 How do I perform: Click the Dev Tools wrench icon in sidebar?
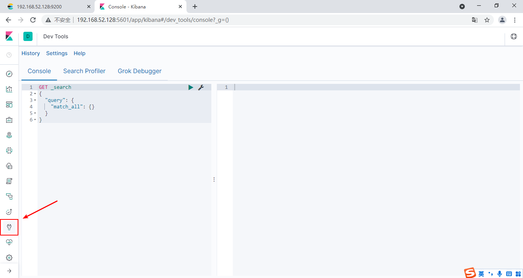tap(9, 227)
